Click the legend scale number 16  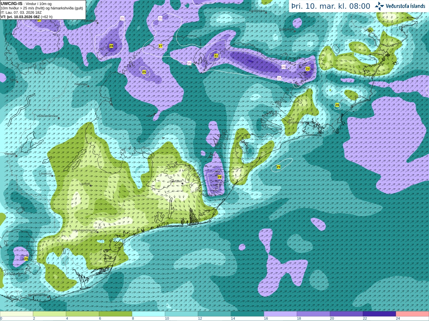point(266,319)
